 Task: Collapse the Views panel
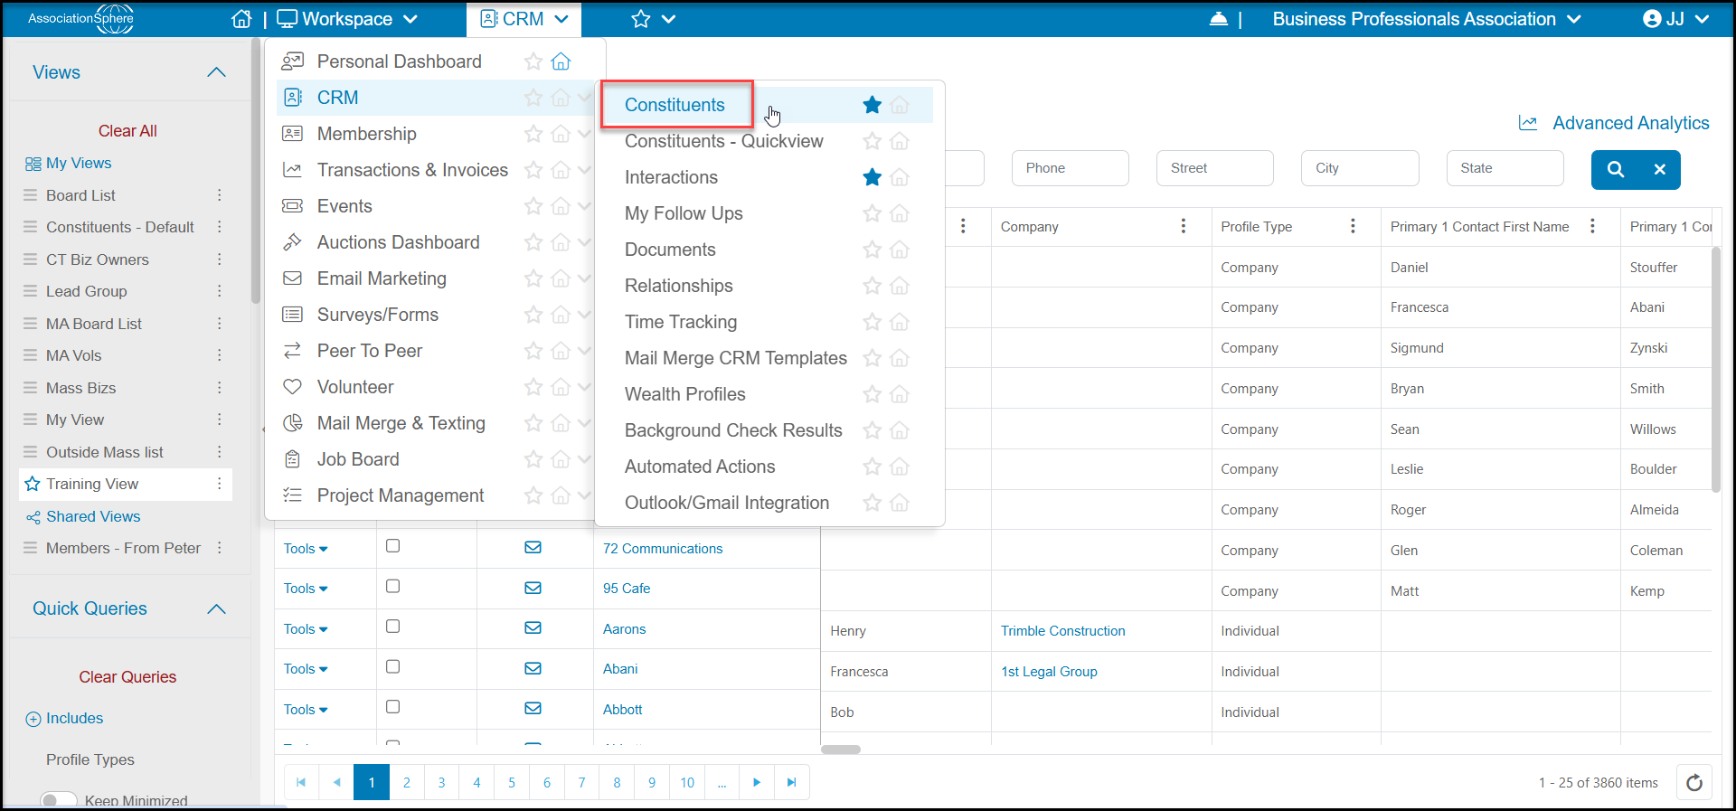pyautogui.click(x=216, y=72)
